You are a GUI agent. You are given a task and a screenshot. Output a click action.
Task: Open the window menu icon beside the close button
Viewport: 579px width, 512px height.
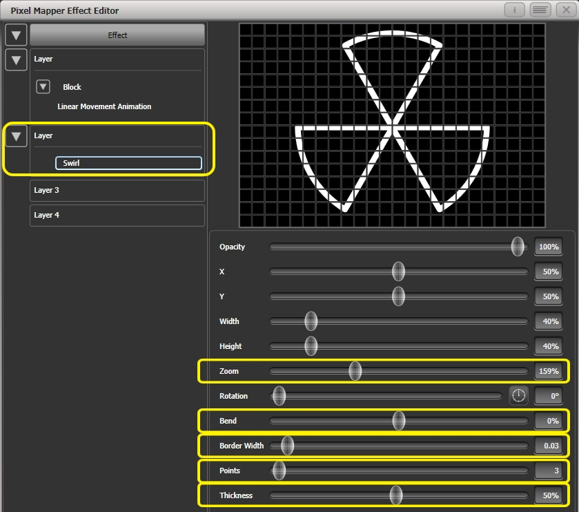[540, 10]
